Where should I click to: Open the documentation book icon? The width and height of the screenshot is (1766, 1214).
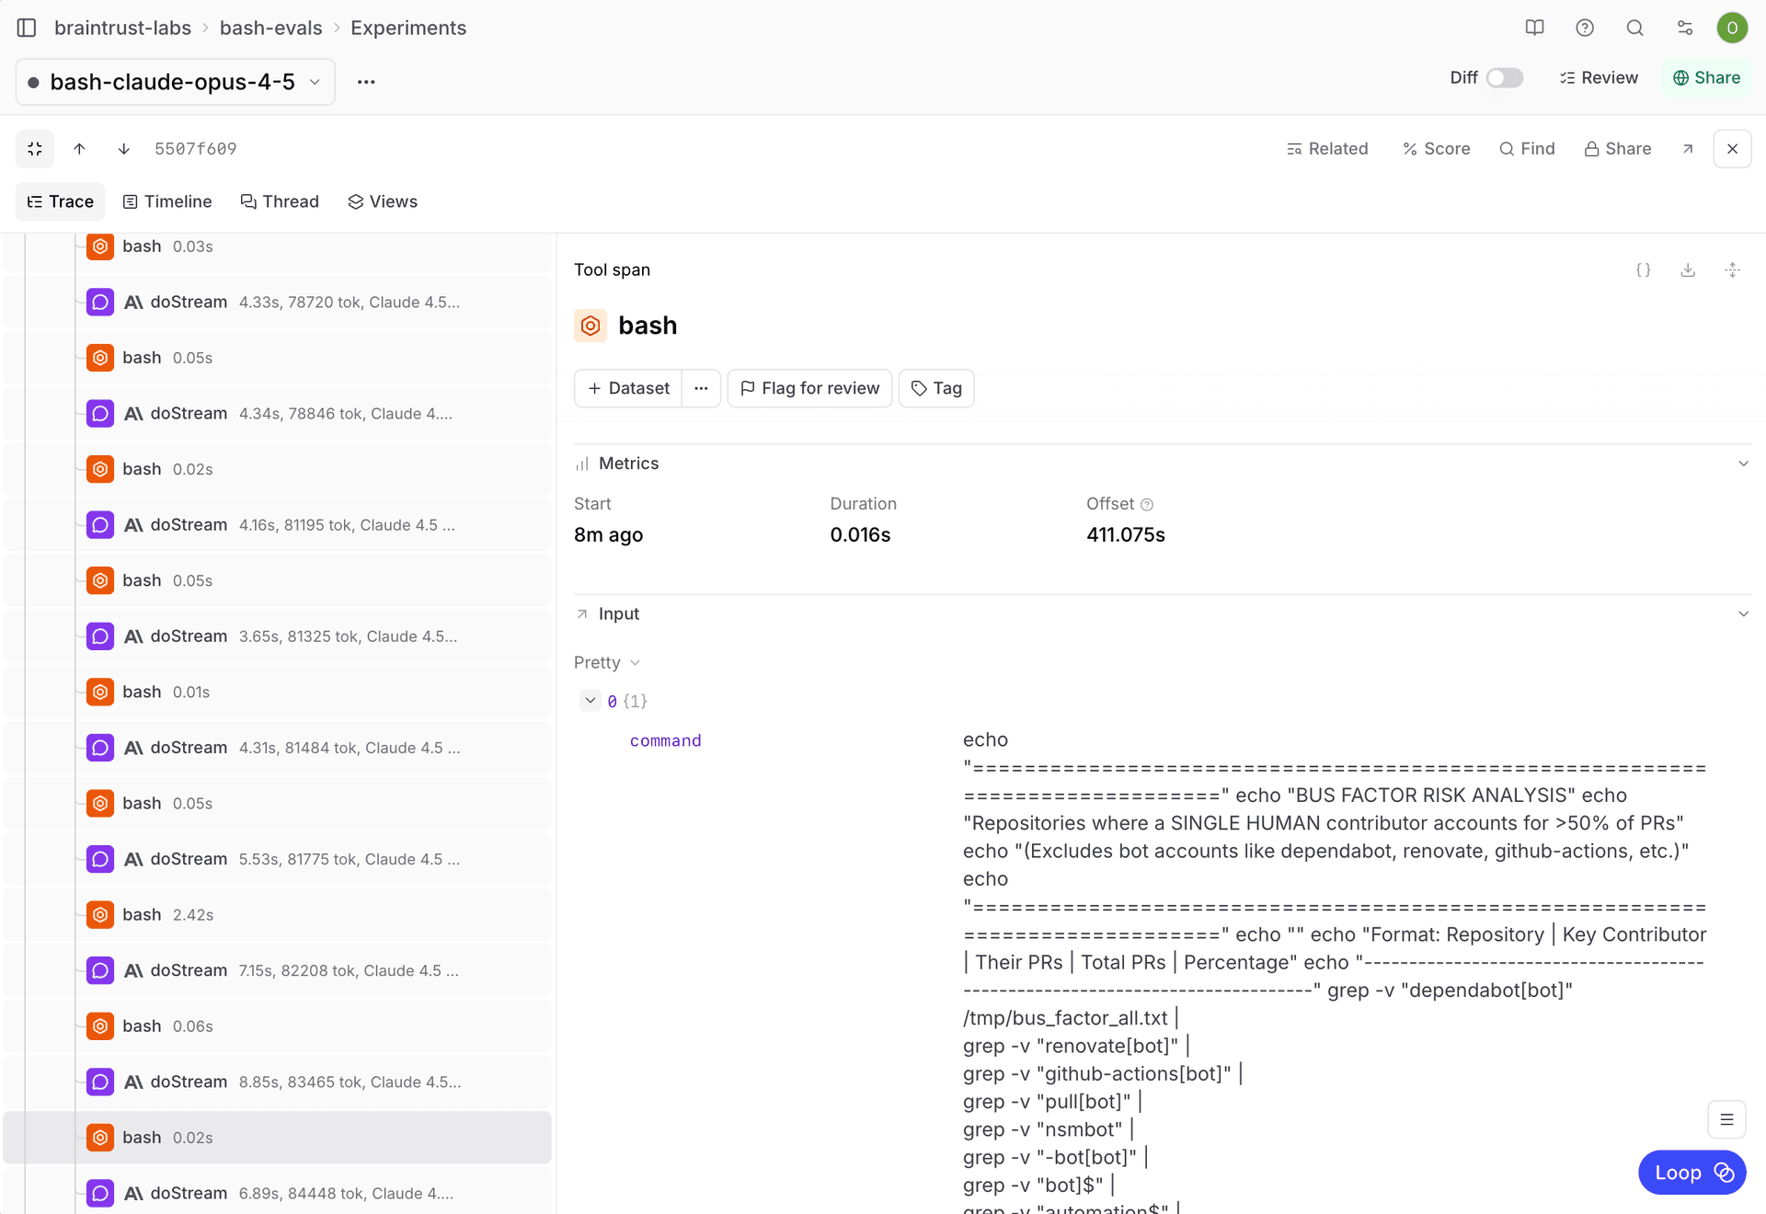click(x=1534, y=28)
